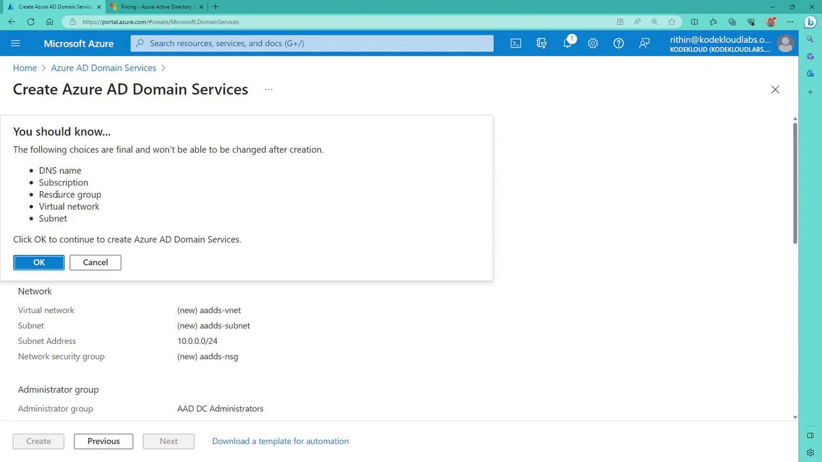Click the Create button

coord(39,441)
